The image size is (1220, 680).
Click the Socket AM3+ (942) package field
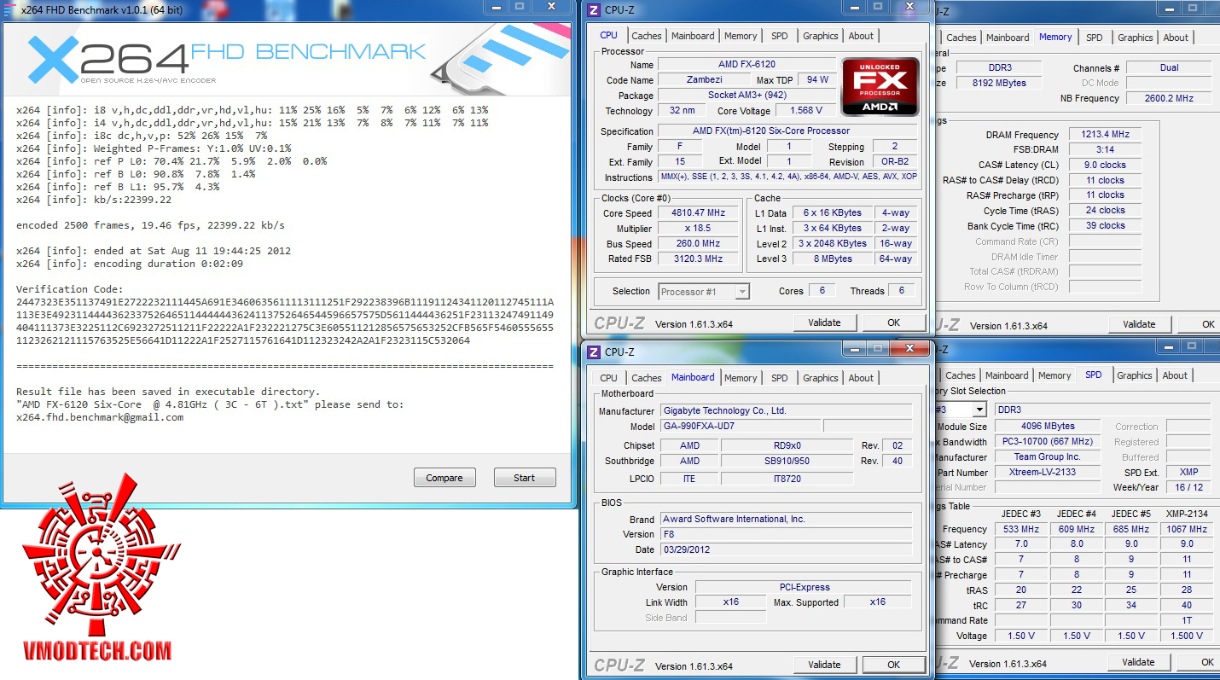[x=747, y=96]
